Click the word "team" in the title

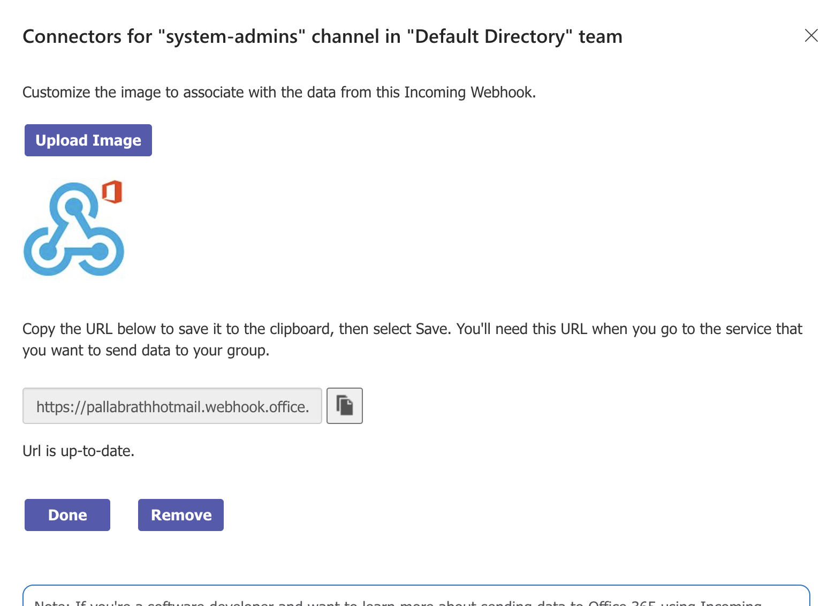click(x=601, y=36)
